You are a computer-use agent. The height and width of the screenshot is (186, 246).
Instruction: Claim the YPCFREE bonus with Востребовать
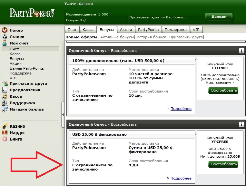(223, 164)
